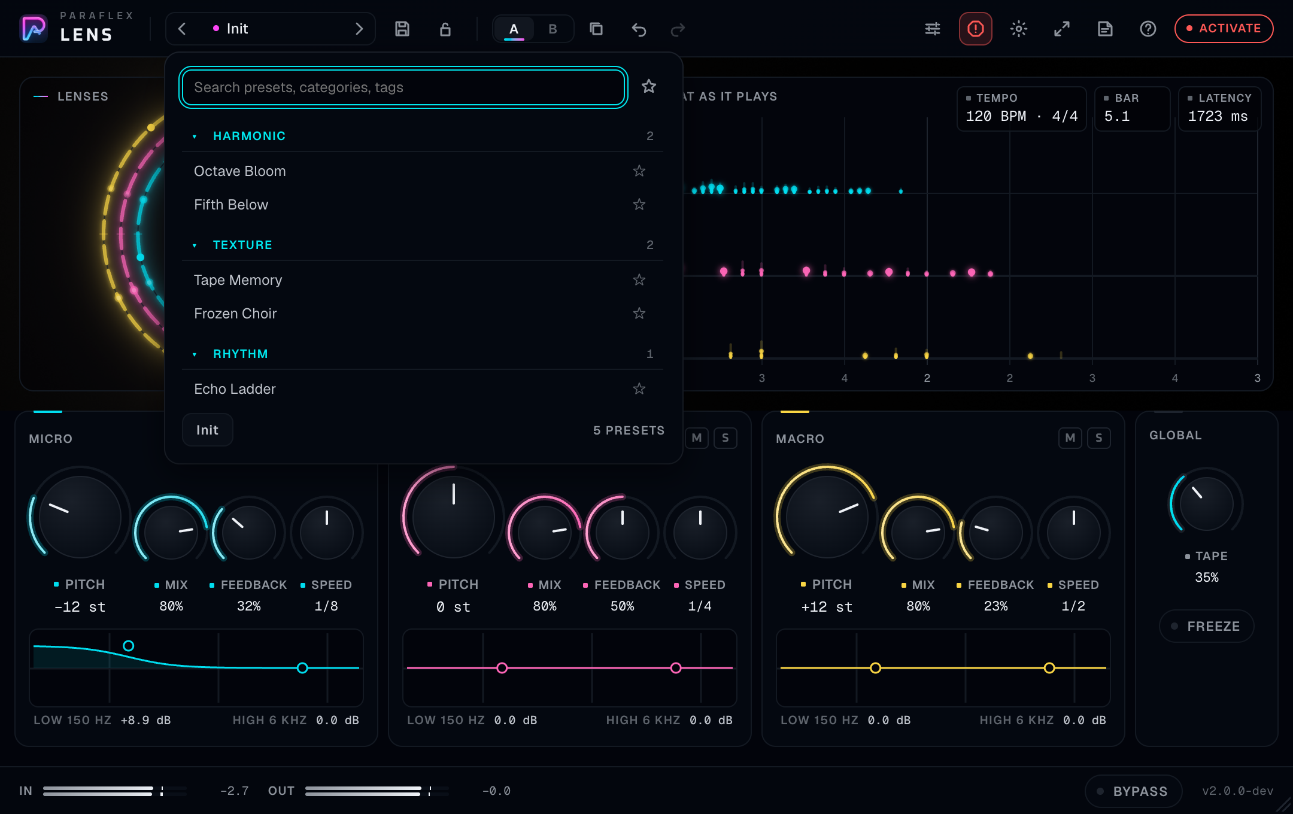This screenshot has width=1293, height=814.
Task: Click the MICRO low EQ node
Action: [x=128, y=646]
